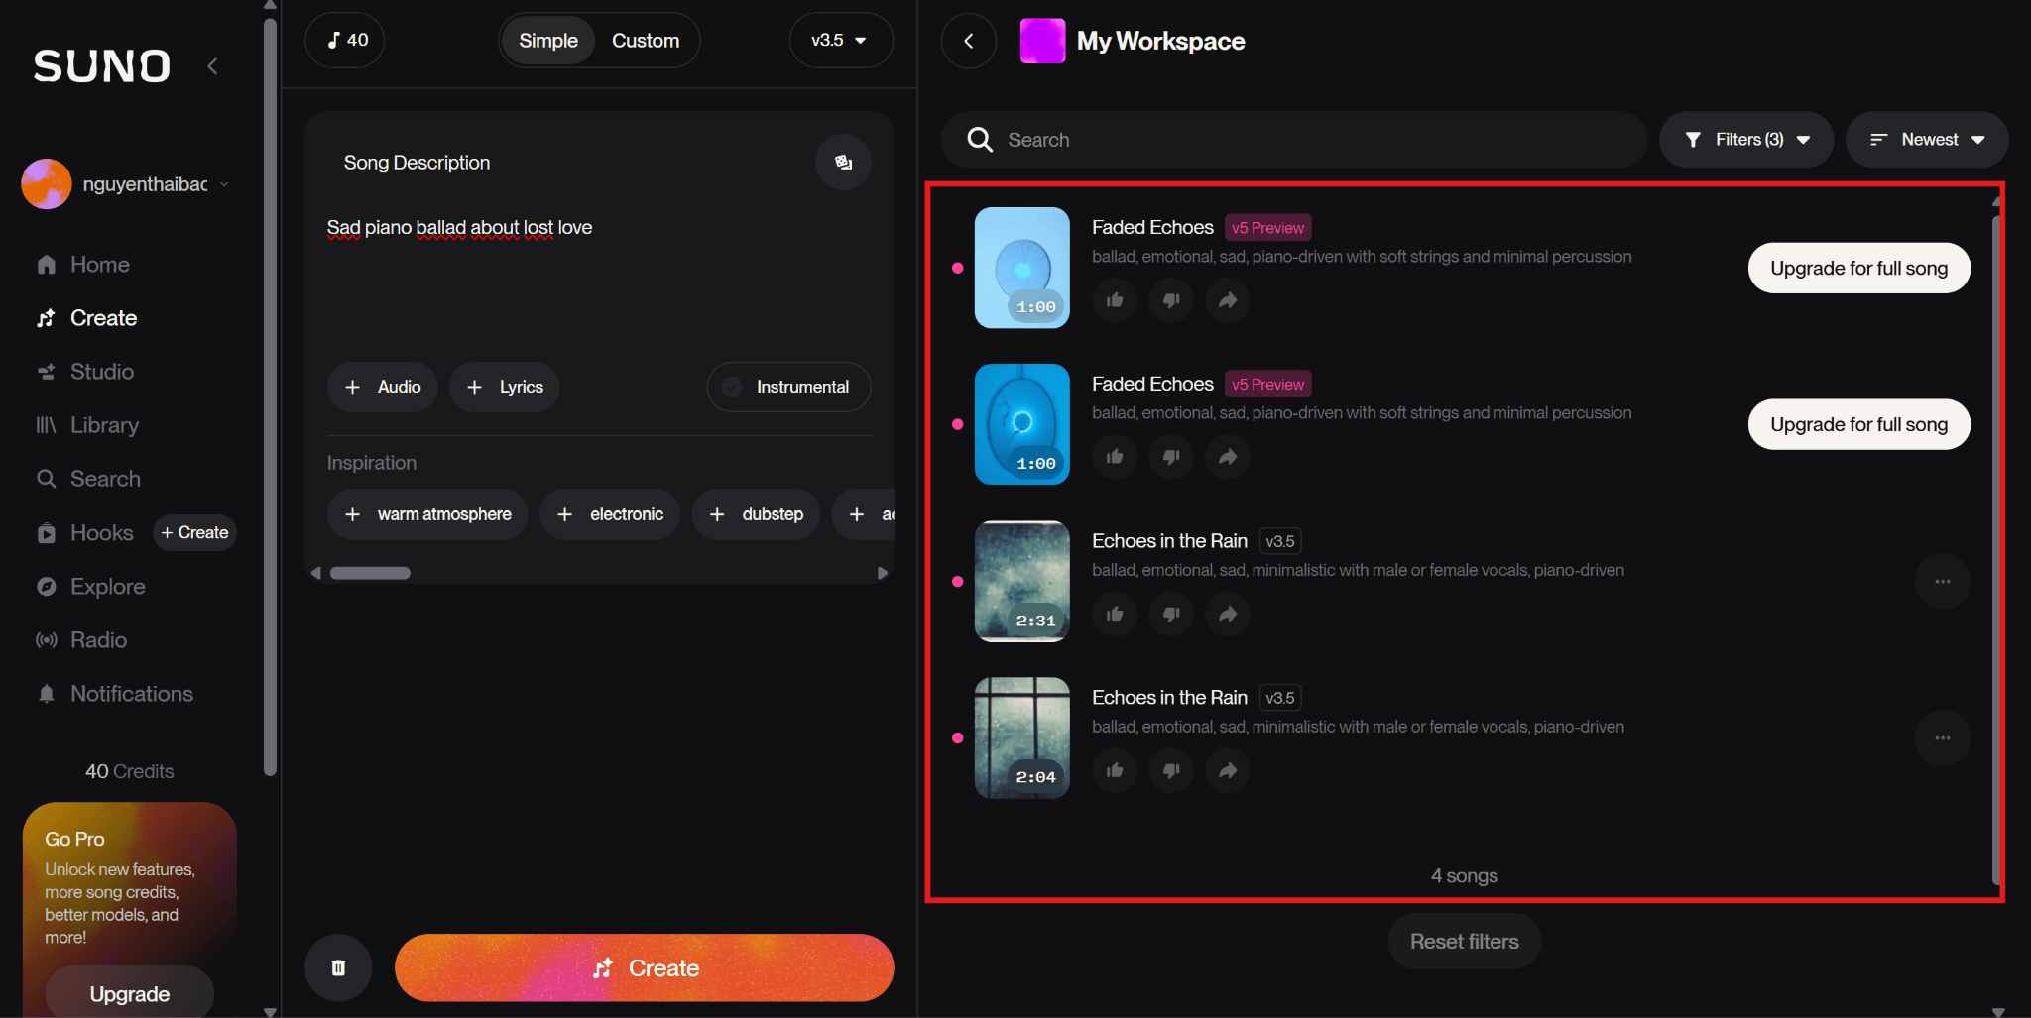Open Library in the sidebar
This screenshot has height=1018, width=2031.
(x=87, y=425)
